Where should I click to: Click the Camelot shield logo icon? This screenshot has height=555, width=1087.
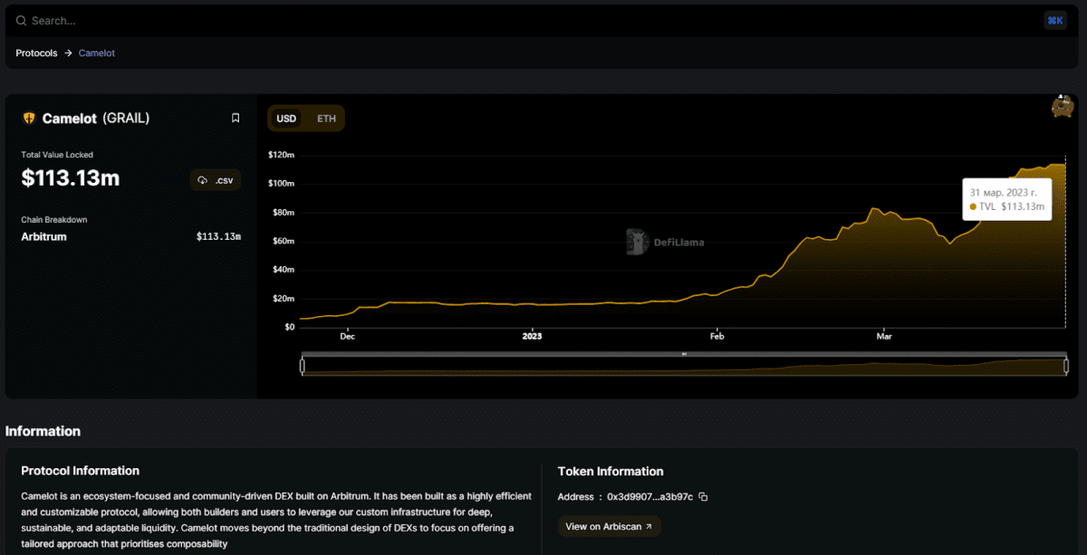click(x=29, y=119)
